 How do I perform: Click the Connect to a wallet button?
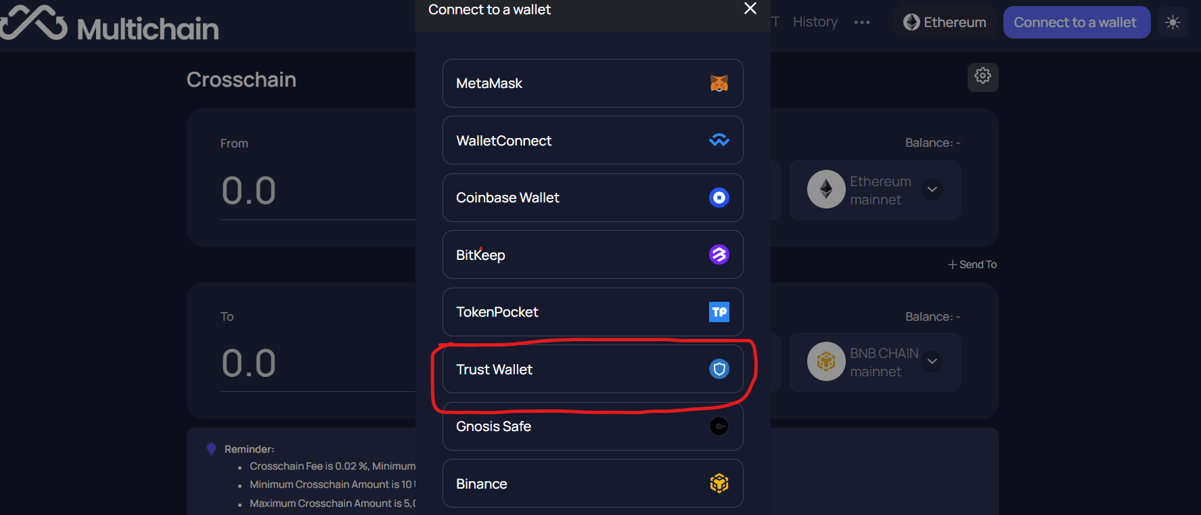tap(1077, 22)
